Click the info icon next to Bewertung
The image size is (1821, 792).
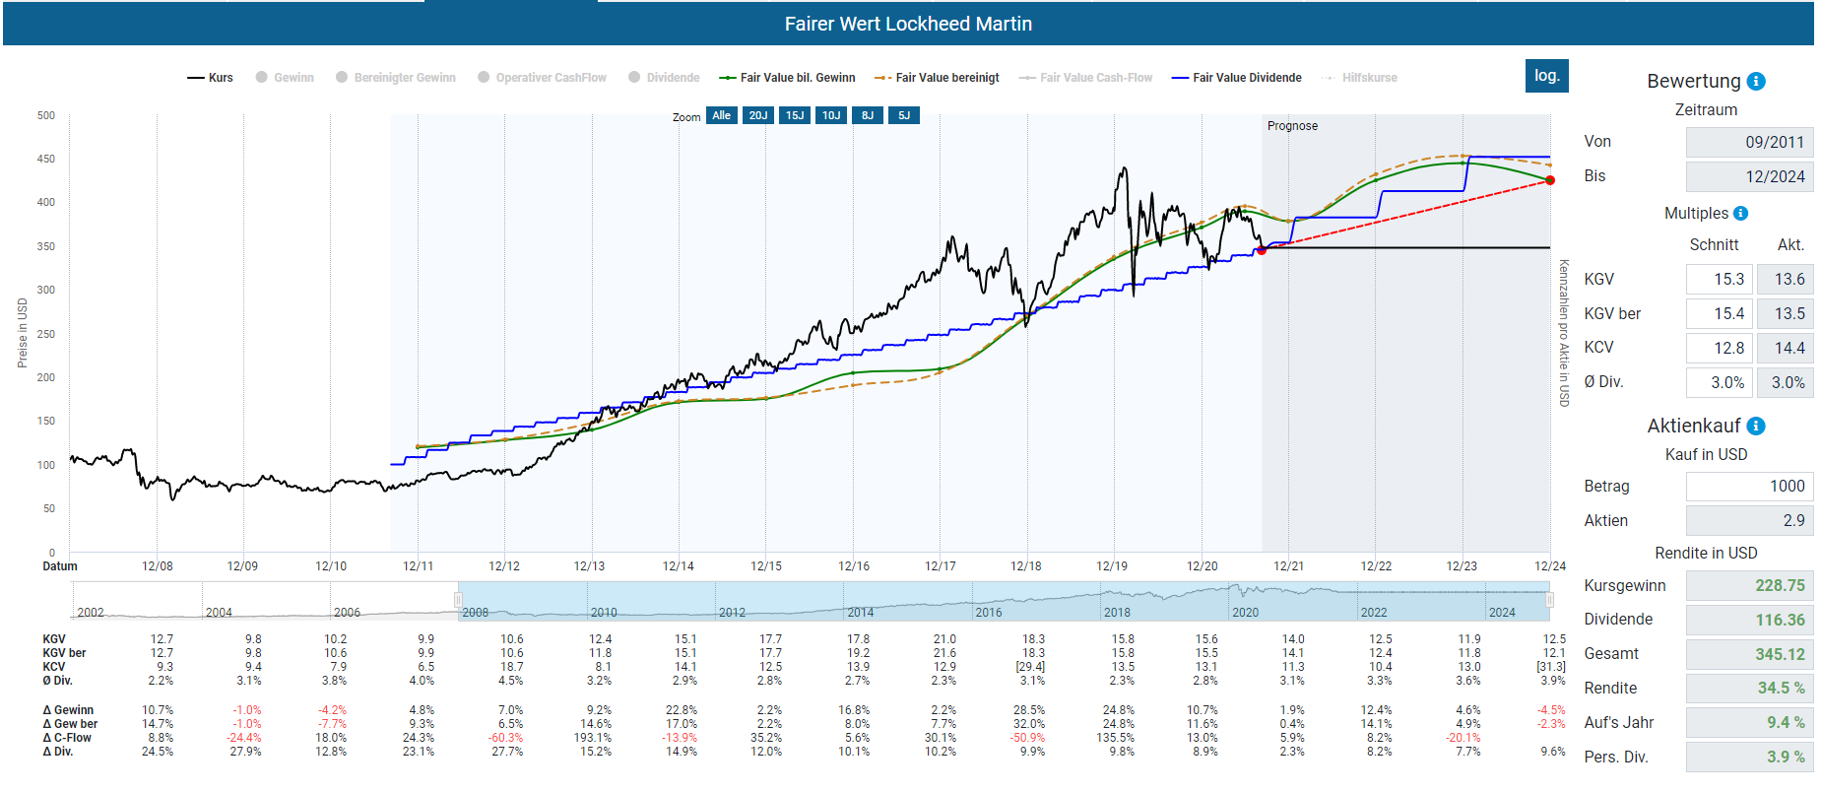1756,82
